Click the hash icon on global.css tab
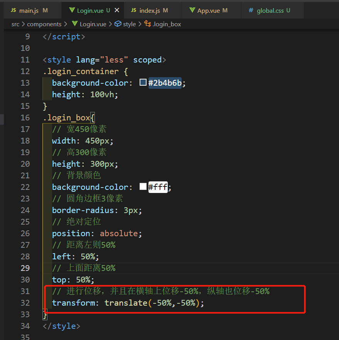This screenshot has height=340, width=339. pos(251,10)
